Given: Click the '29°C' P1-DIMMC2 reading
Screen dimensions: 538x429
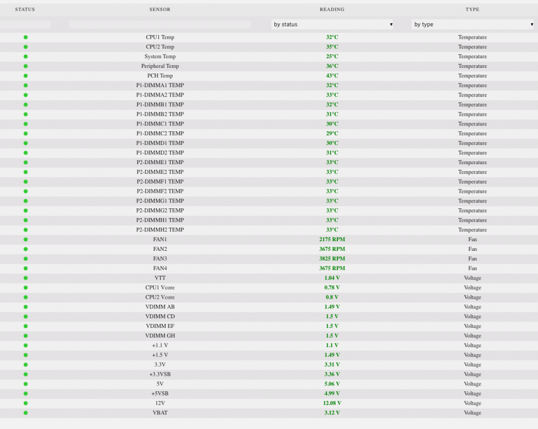Looking at the screenshot, I should tap(332, 133).
